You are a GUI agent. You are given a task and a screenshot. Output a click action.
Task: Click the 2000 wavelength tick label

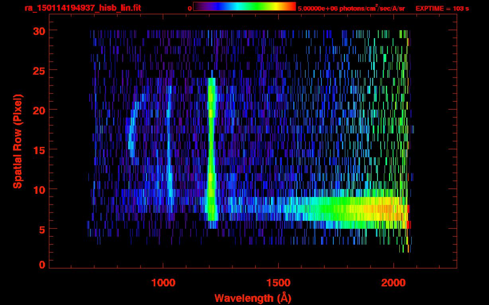(x=393, y=283)
